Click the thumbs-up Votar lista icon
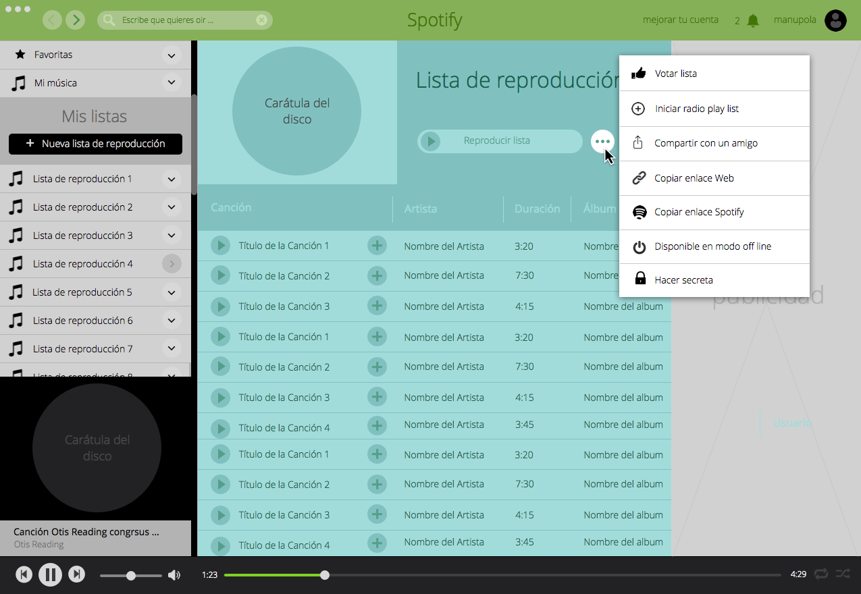Image resolution: width=861 pixels, height=594 pixels. click(638, 74)
